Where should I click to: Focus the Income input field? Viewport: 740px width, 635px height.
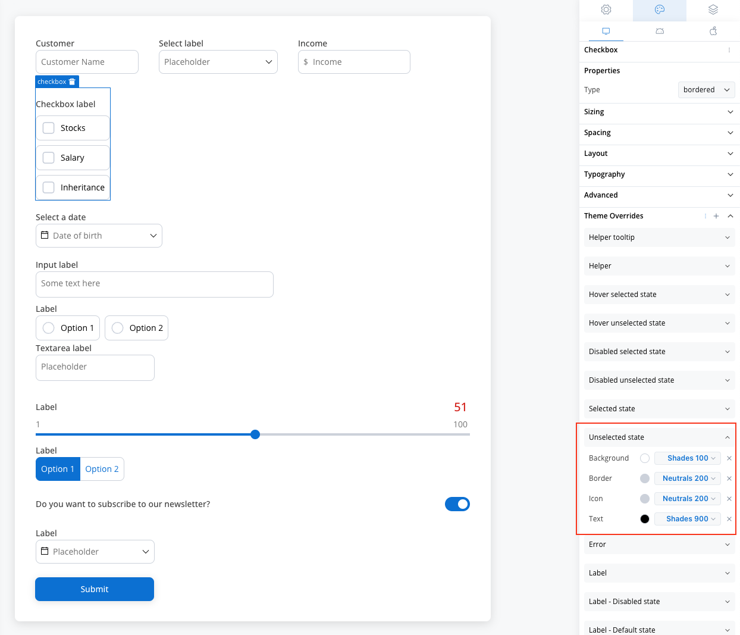click(x=354, y=62)
